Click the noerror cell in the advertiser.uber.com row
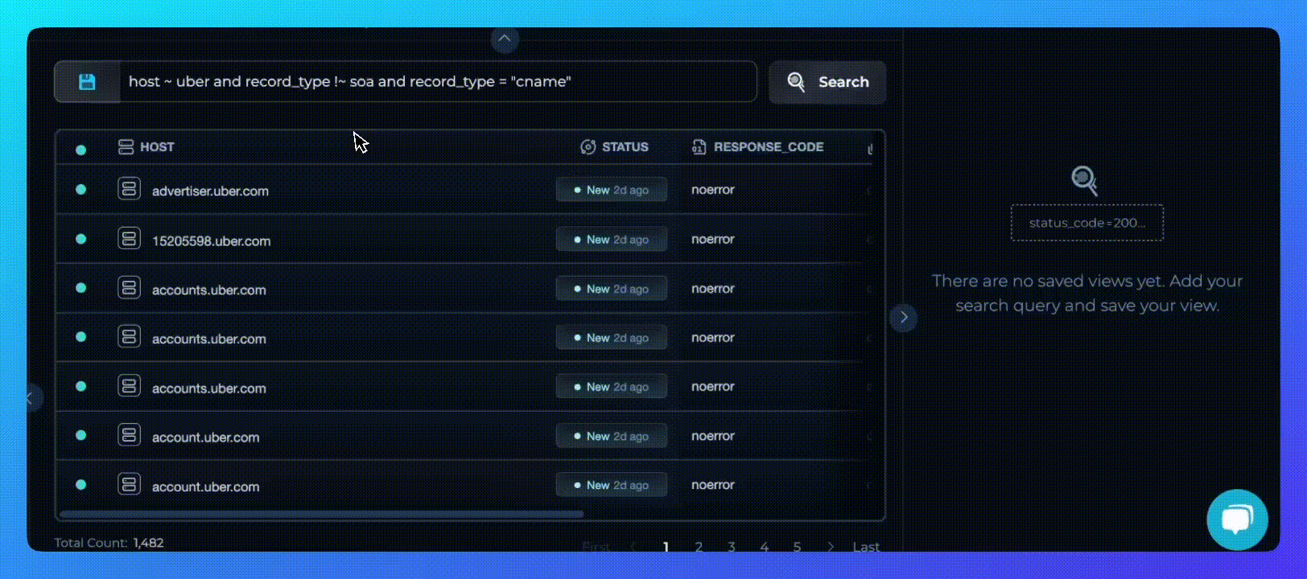 point(713,190)
